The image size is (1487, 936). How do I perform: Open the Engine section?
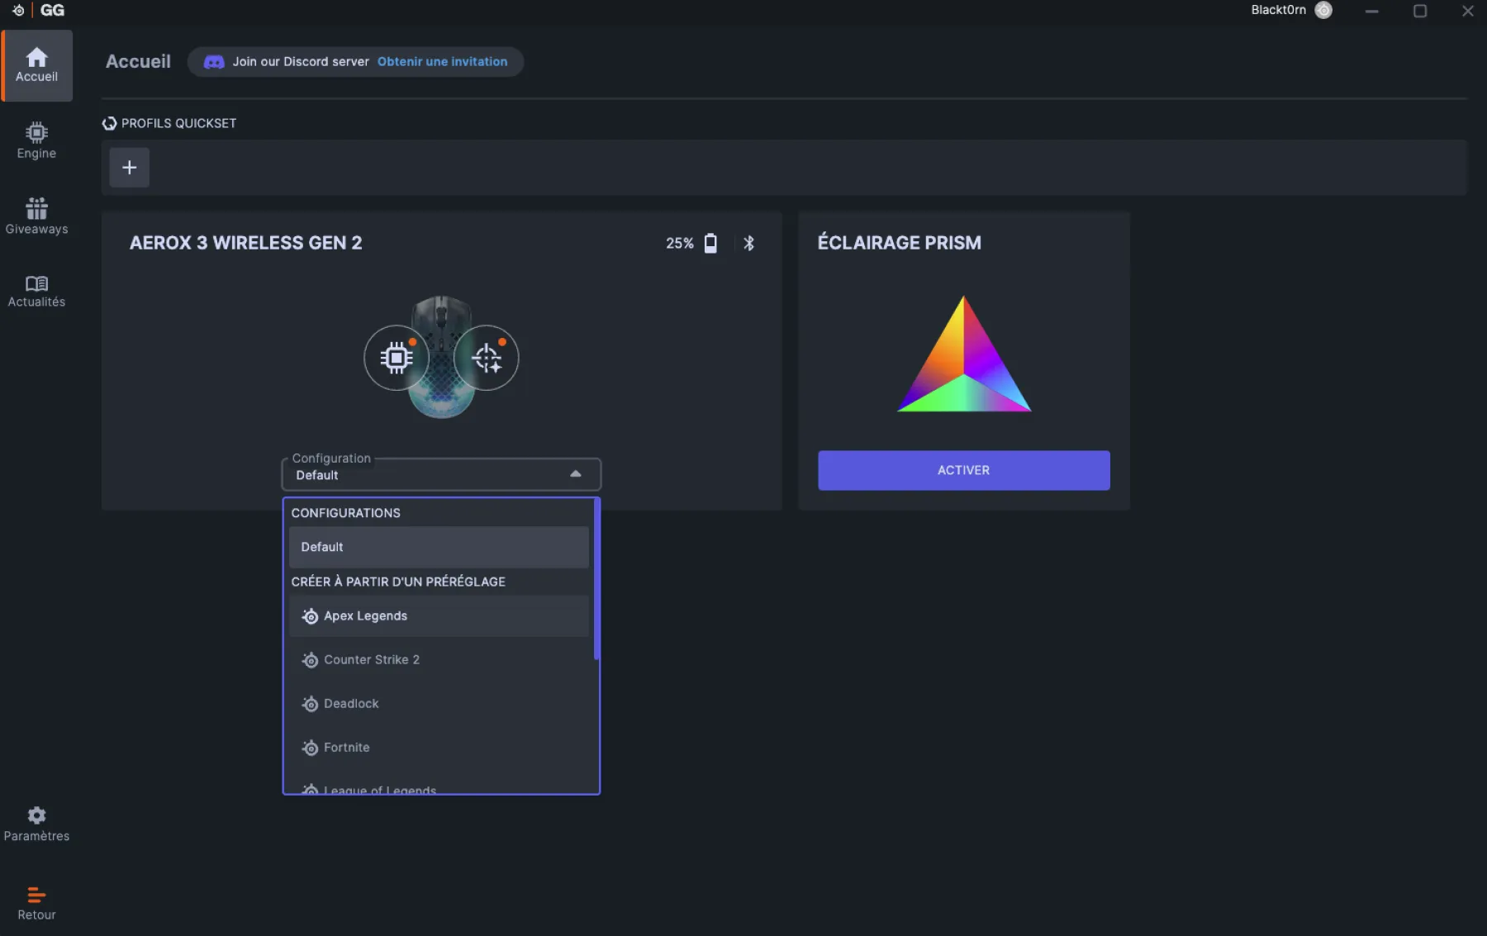point(37,140)
